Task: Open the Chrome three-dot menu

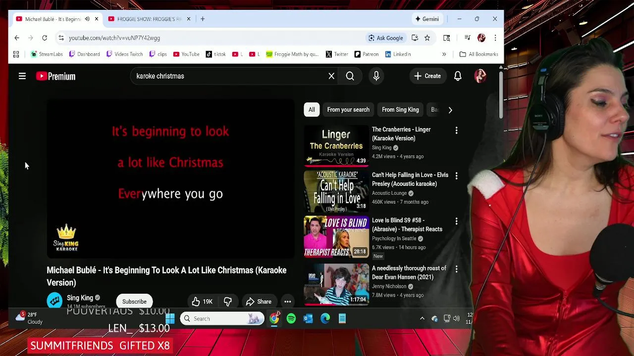Action: coord(495,38)
